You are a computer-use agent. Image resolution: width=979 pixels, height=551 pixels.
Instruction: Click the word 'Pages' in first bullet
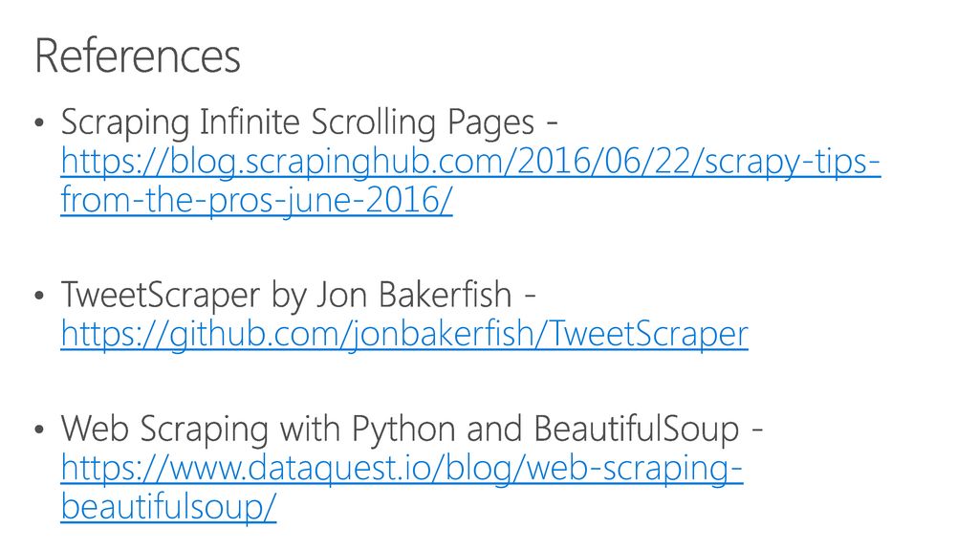pyautogui.click(x=490, y=122)
